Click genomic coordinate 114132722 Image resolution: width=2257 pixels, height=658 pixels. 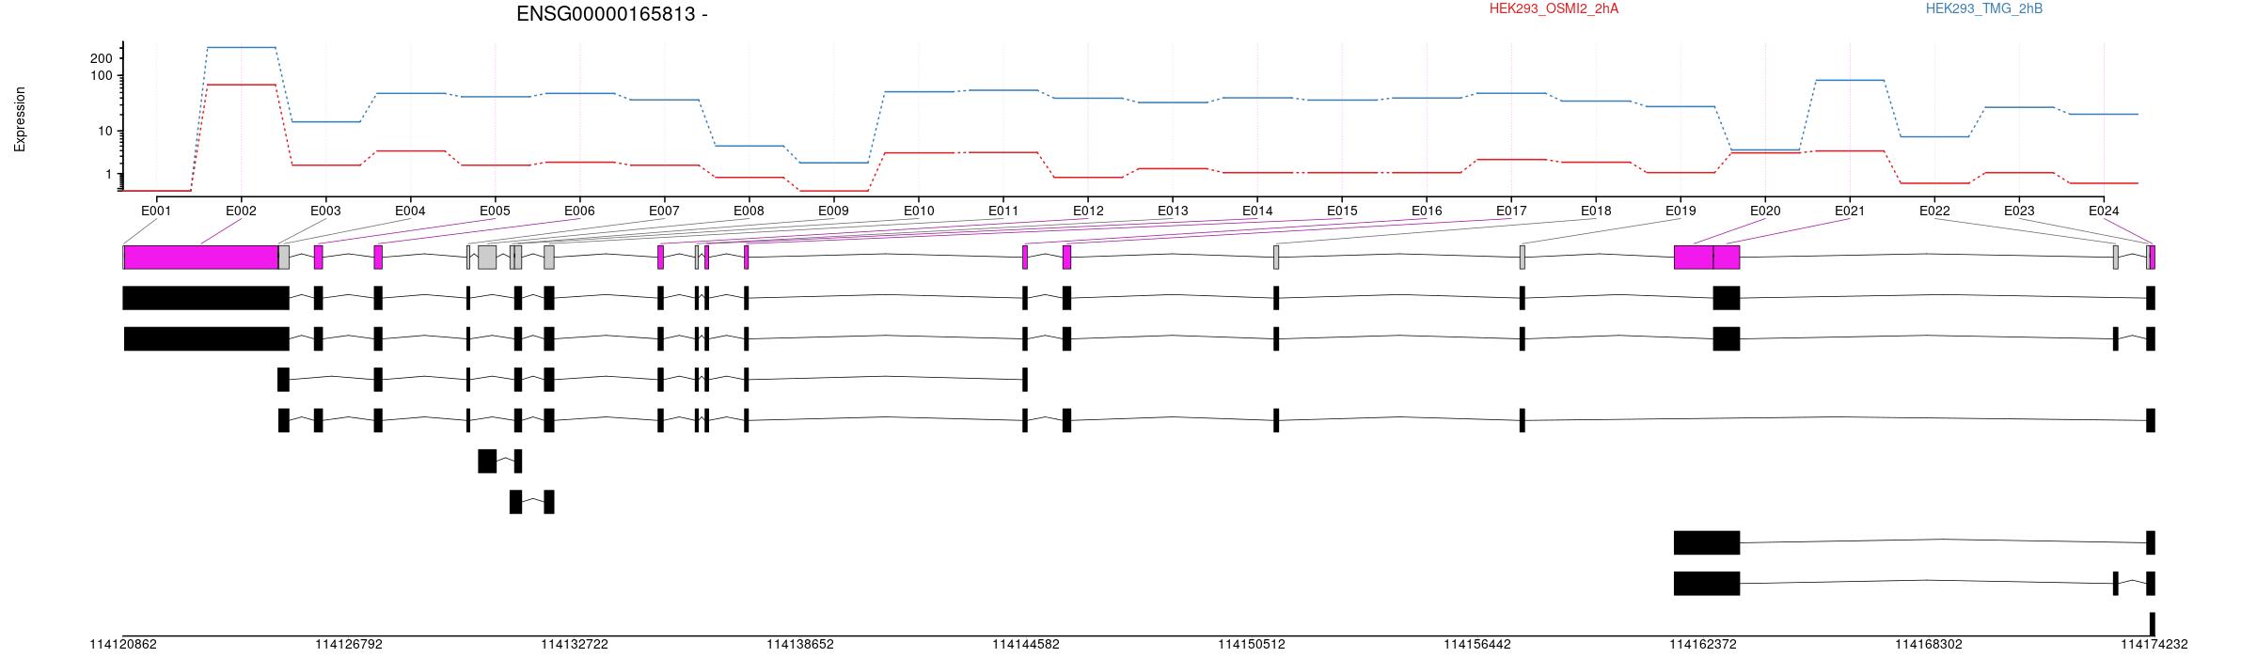(575, 645)
